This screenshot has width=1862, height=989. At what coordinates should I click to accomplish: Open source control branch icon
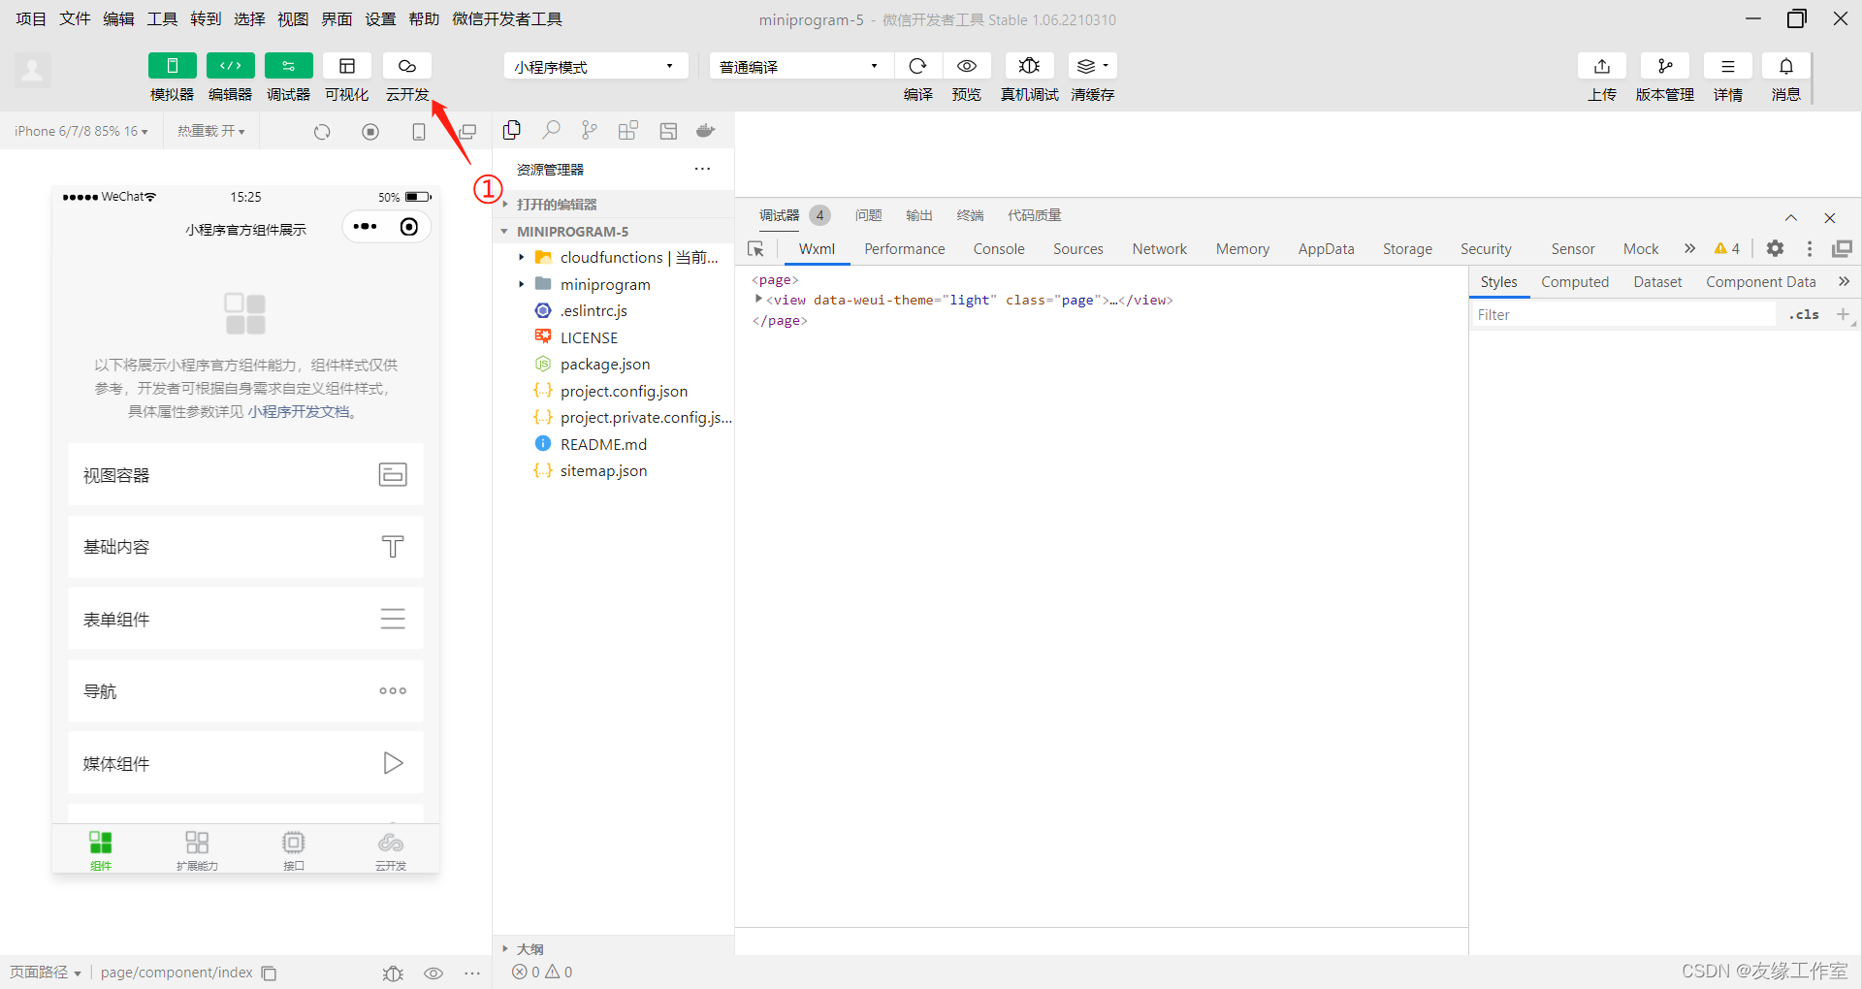click(x=590, y=131)
